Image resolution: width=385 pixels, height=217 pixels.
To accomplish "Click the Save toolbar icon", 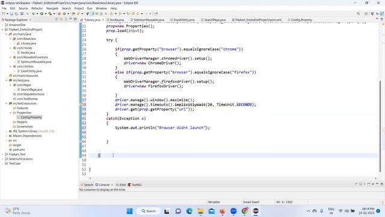I will tap(11, 14).
